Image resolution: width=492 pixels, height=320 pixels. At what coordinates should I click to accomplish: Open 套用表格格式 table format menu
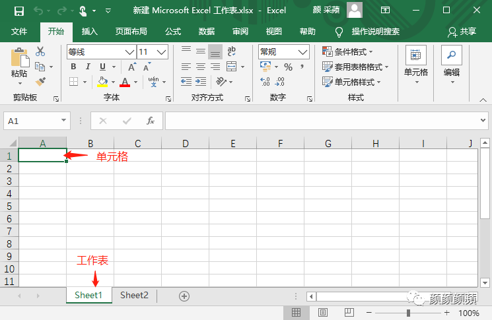point(355,67)
